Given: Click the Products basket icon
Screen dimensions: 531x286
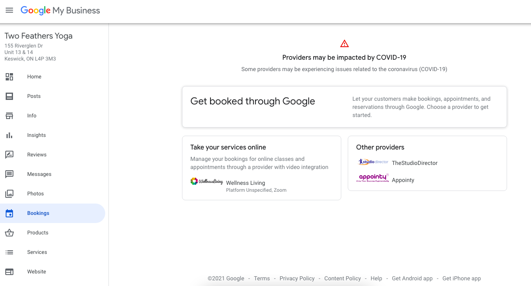Looking at the screenshot, I should tap(9, 233).
